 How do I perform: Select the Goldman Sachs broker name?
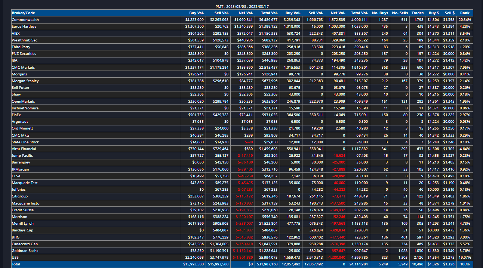(x=25, y=250)
